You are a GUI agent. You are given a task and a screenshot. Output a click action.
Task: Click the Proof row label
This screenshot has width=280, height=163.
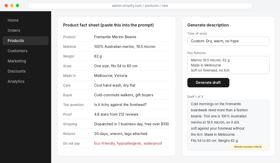tap(67, 114)
